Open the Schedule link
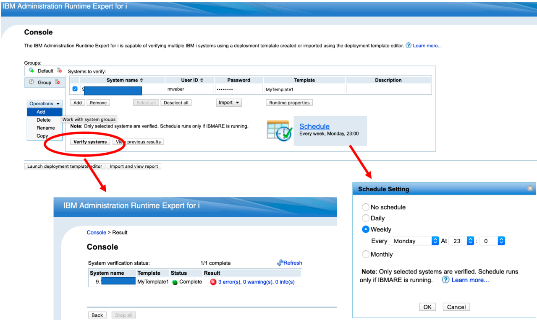Viewport: 537px width, 320px height. click(x=314, y=126)
